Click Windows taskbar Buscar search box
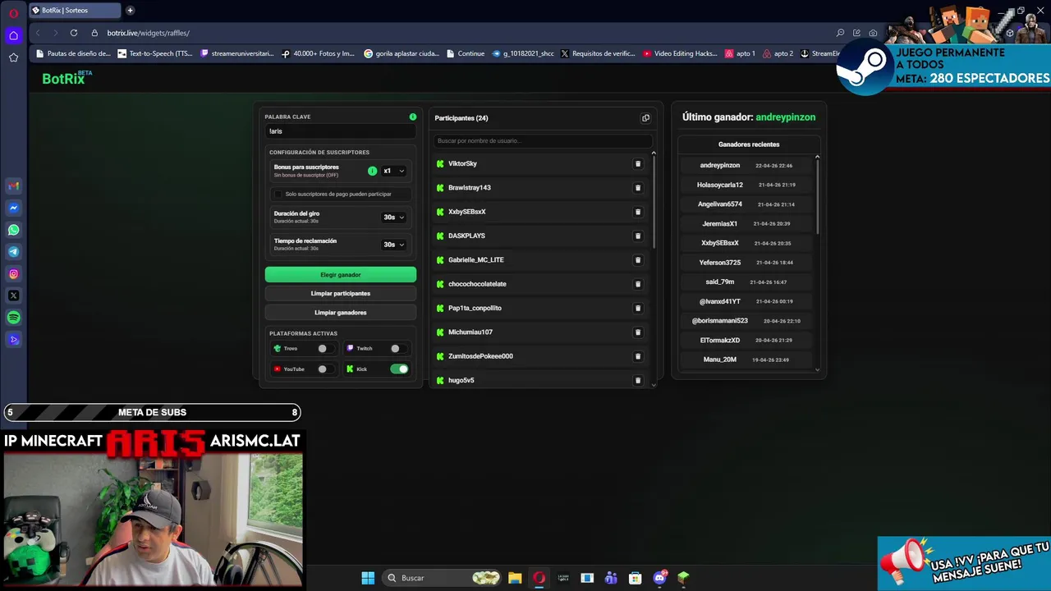 pyautogui.click(x=443, y=578)
